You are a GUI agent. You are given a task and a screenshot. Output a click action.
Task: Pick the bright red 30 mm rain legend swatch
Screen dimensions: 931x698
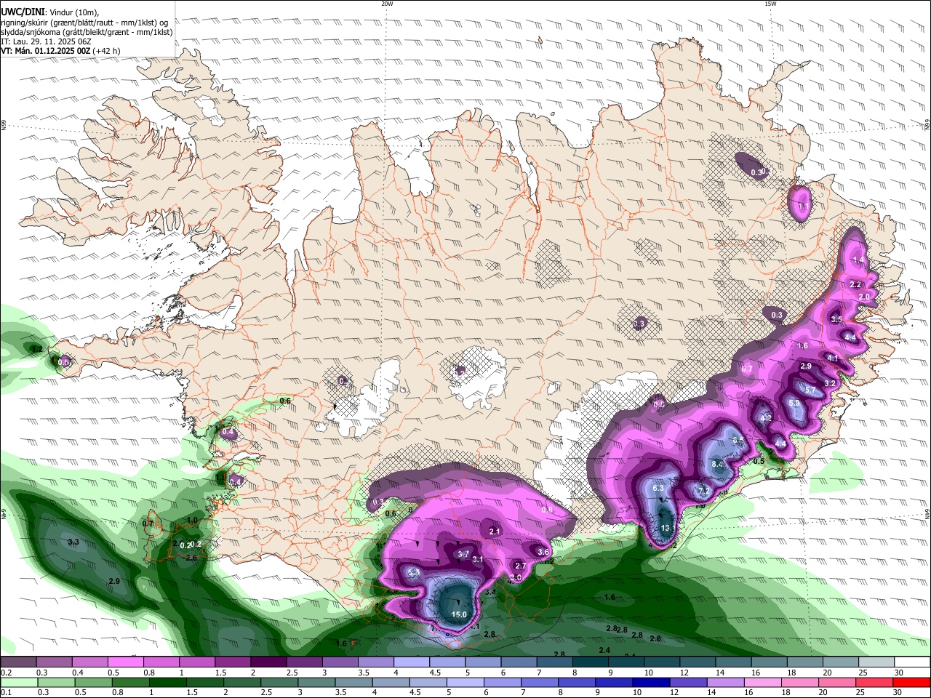click(913, 682)
